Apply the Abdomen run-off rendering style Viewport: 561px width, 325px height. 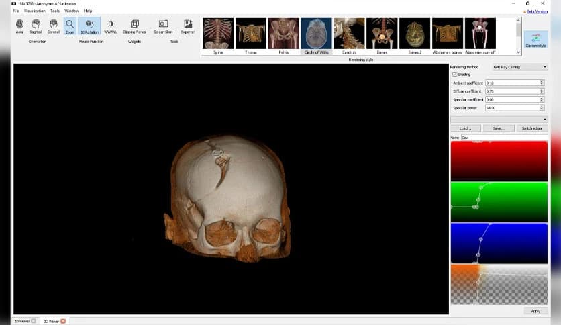[480, 36]
